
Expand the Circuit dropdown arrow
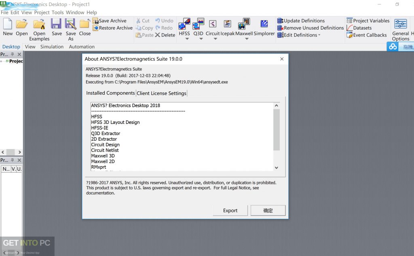[215, 39]
